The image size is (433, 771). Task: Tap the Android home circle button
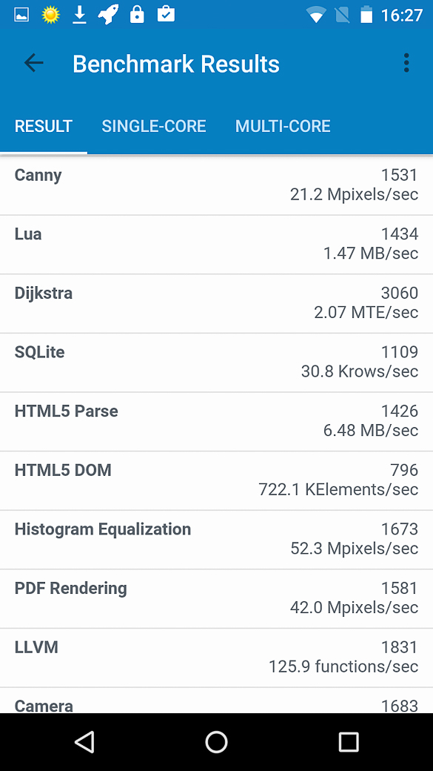pos(216,741)
